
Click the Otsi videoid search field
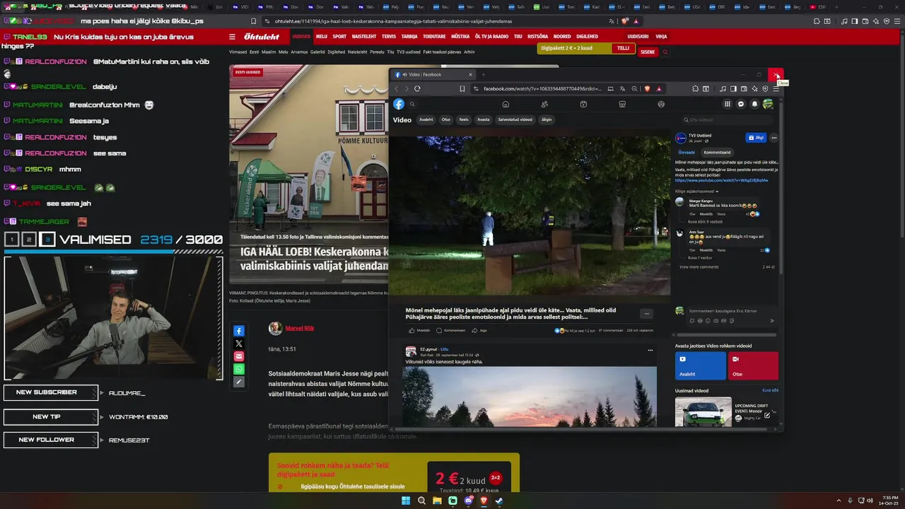[x=728, y=119]
